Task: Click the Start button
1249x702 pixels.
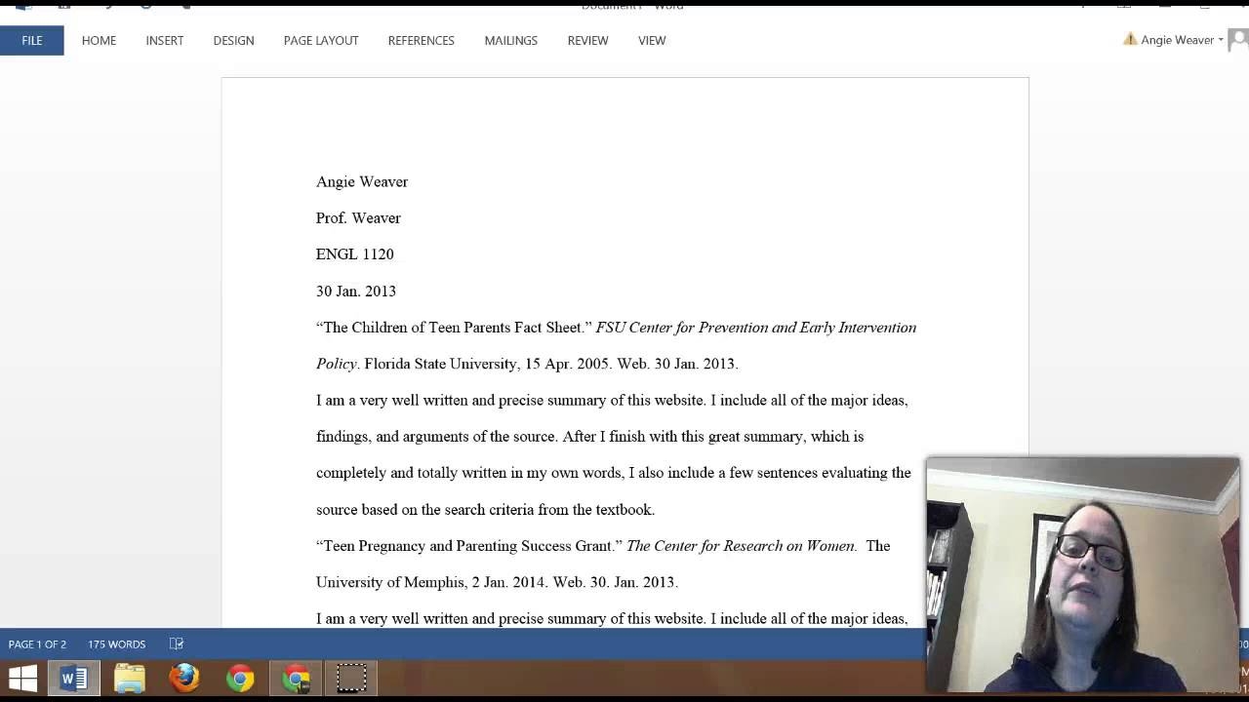Action: click(21, 677)
